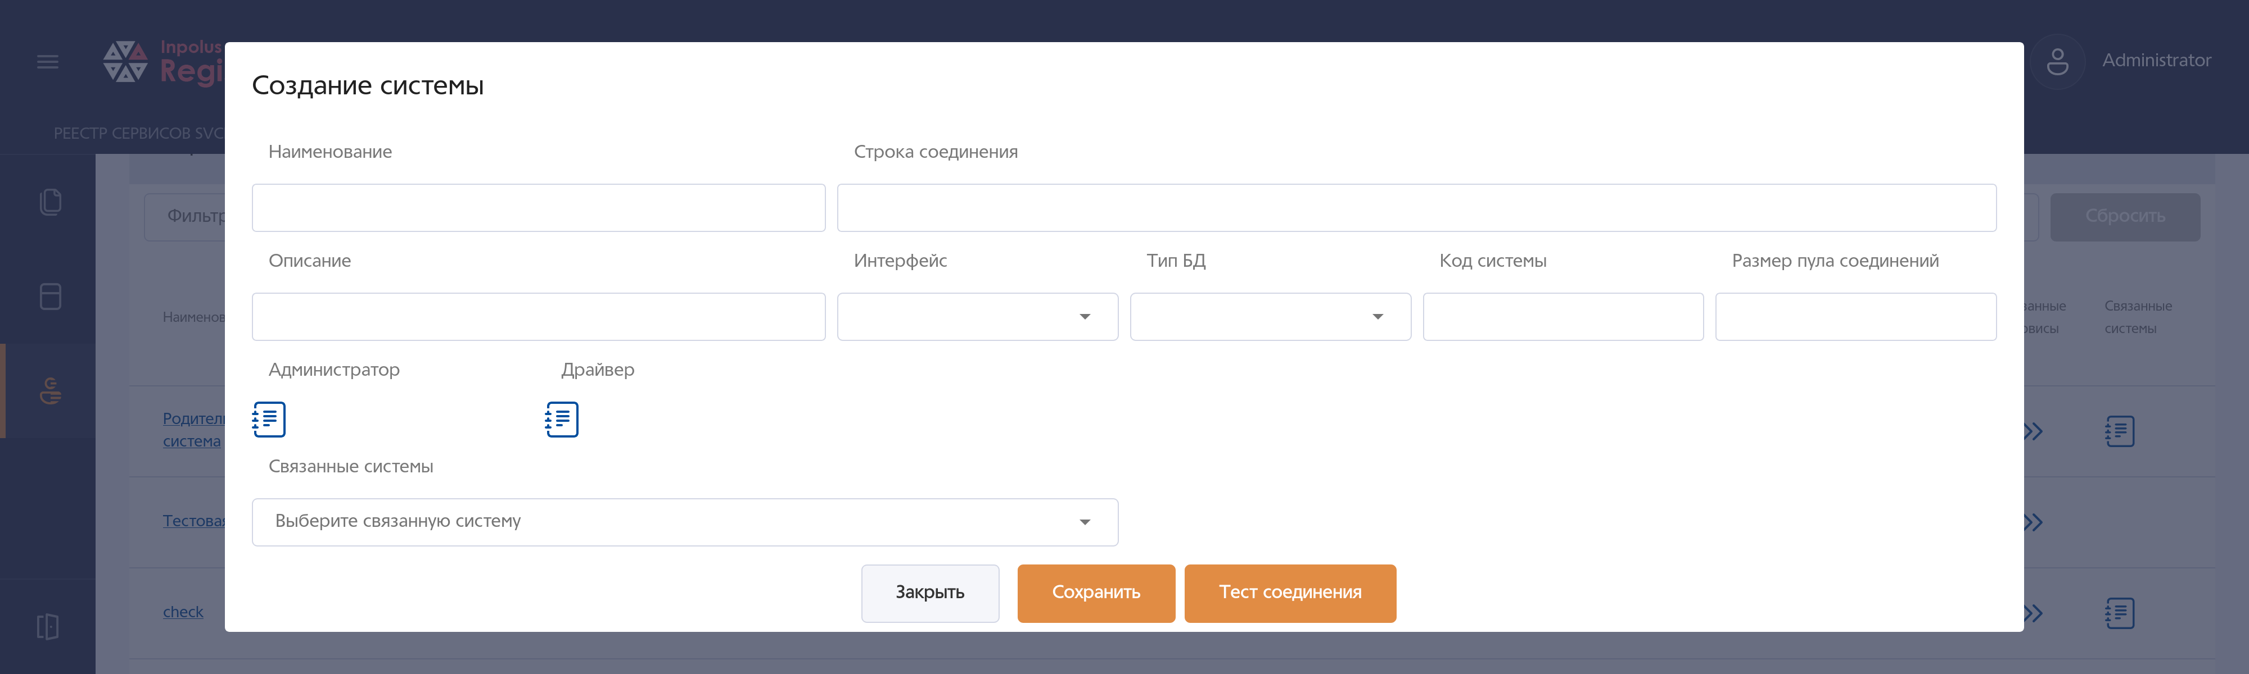Click the Закрыть button
The height and width of the screenshot is (674, 2249).
coord(930,593)
